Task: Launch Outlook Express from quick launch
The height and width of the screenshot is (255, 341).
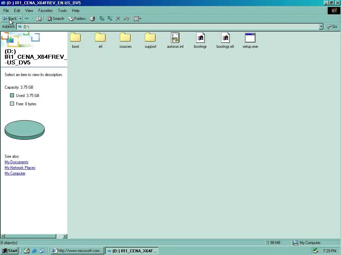Action: tap(42, 251)
